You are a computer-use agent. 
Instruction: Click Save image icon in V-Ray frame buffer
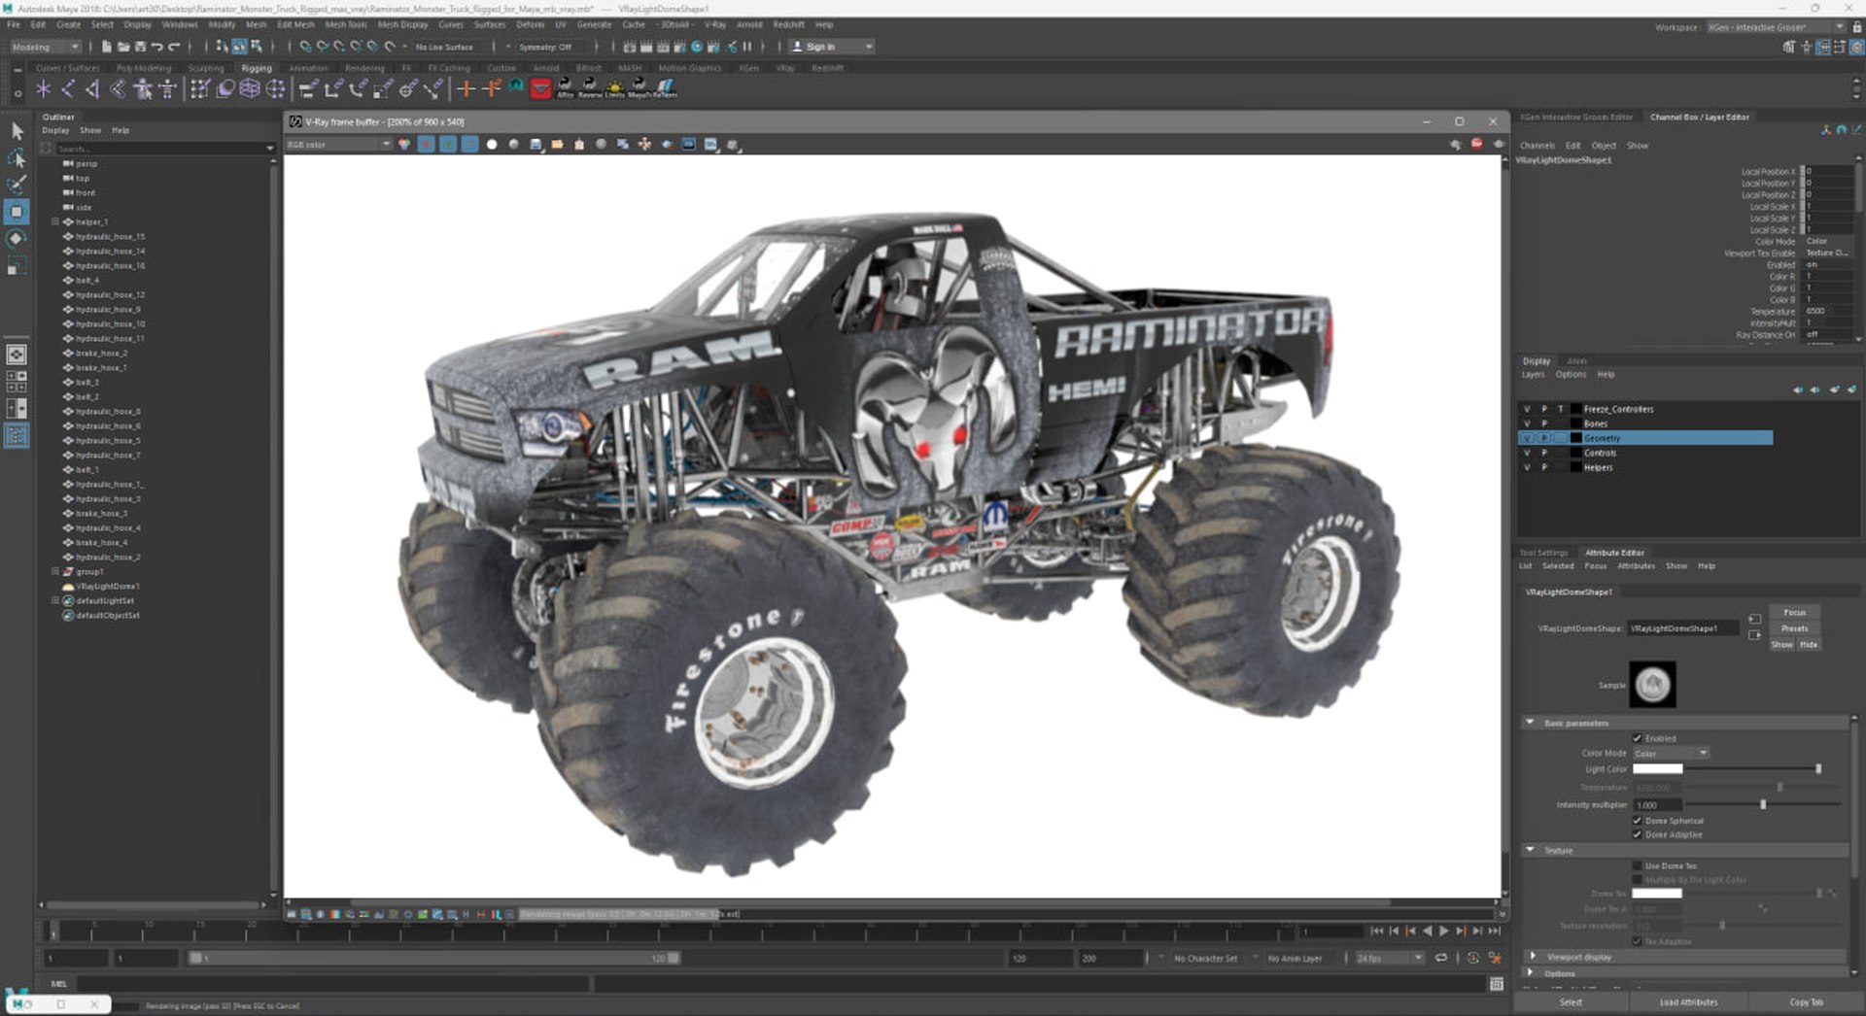pos(536,145)
